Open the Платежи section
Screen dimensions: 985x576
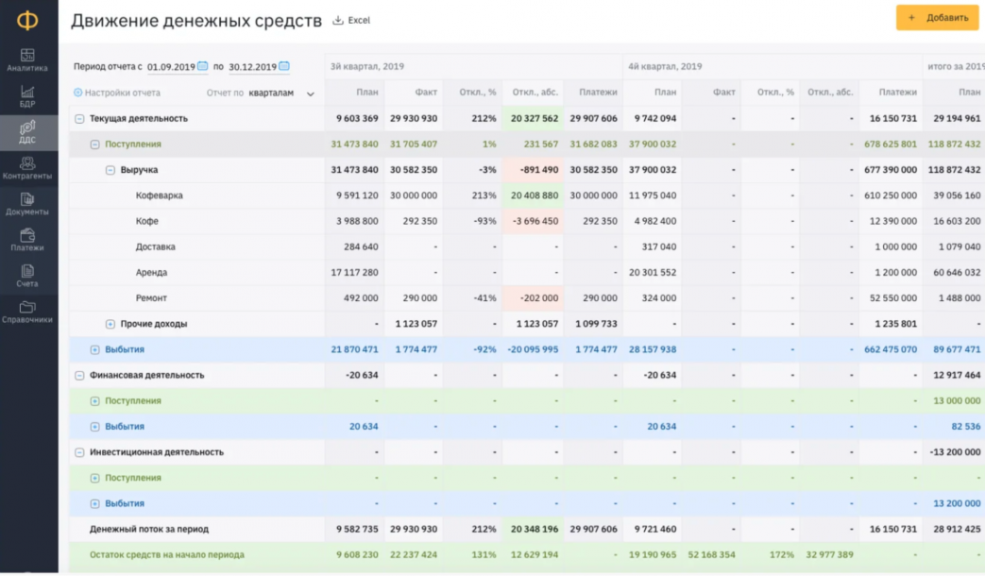pos(27,240)
